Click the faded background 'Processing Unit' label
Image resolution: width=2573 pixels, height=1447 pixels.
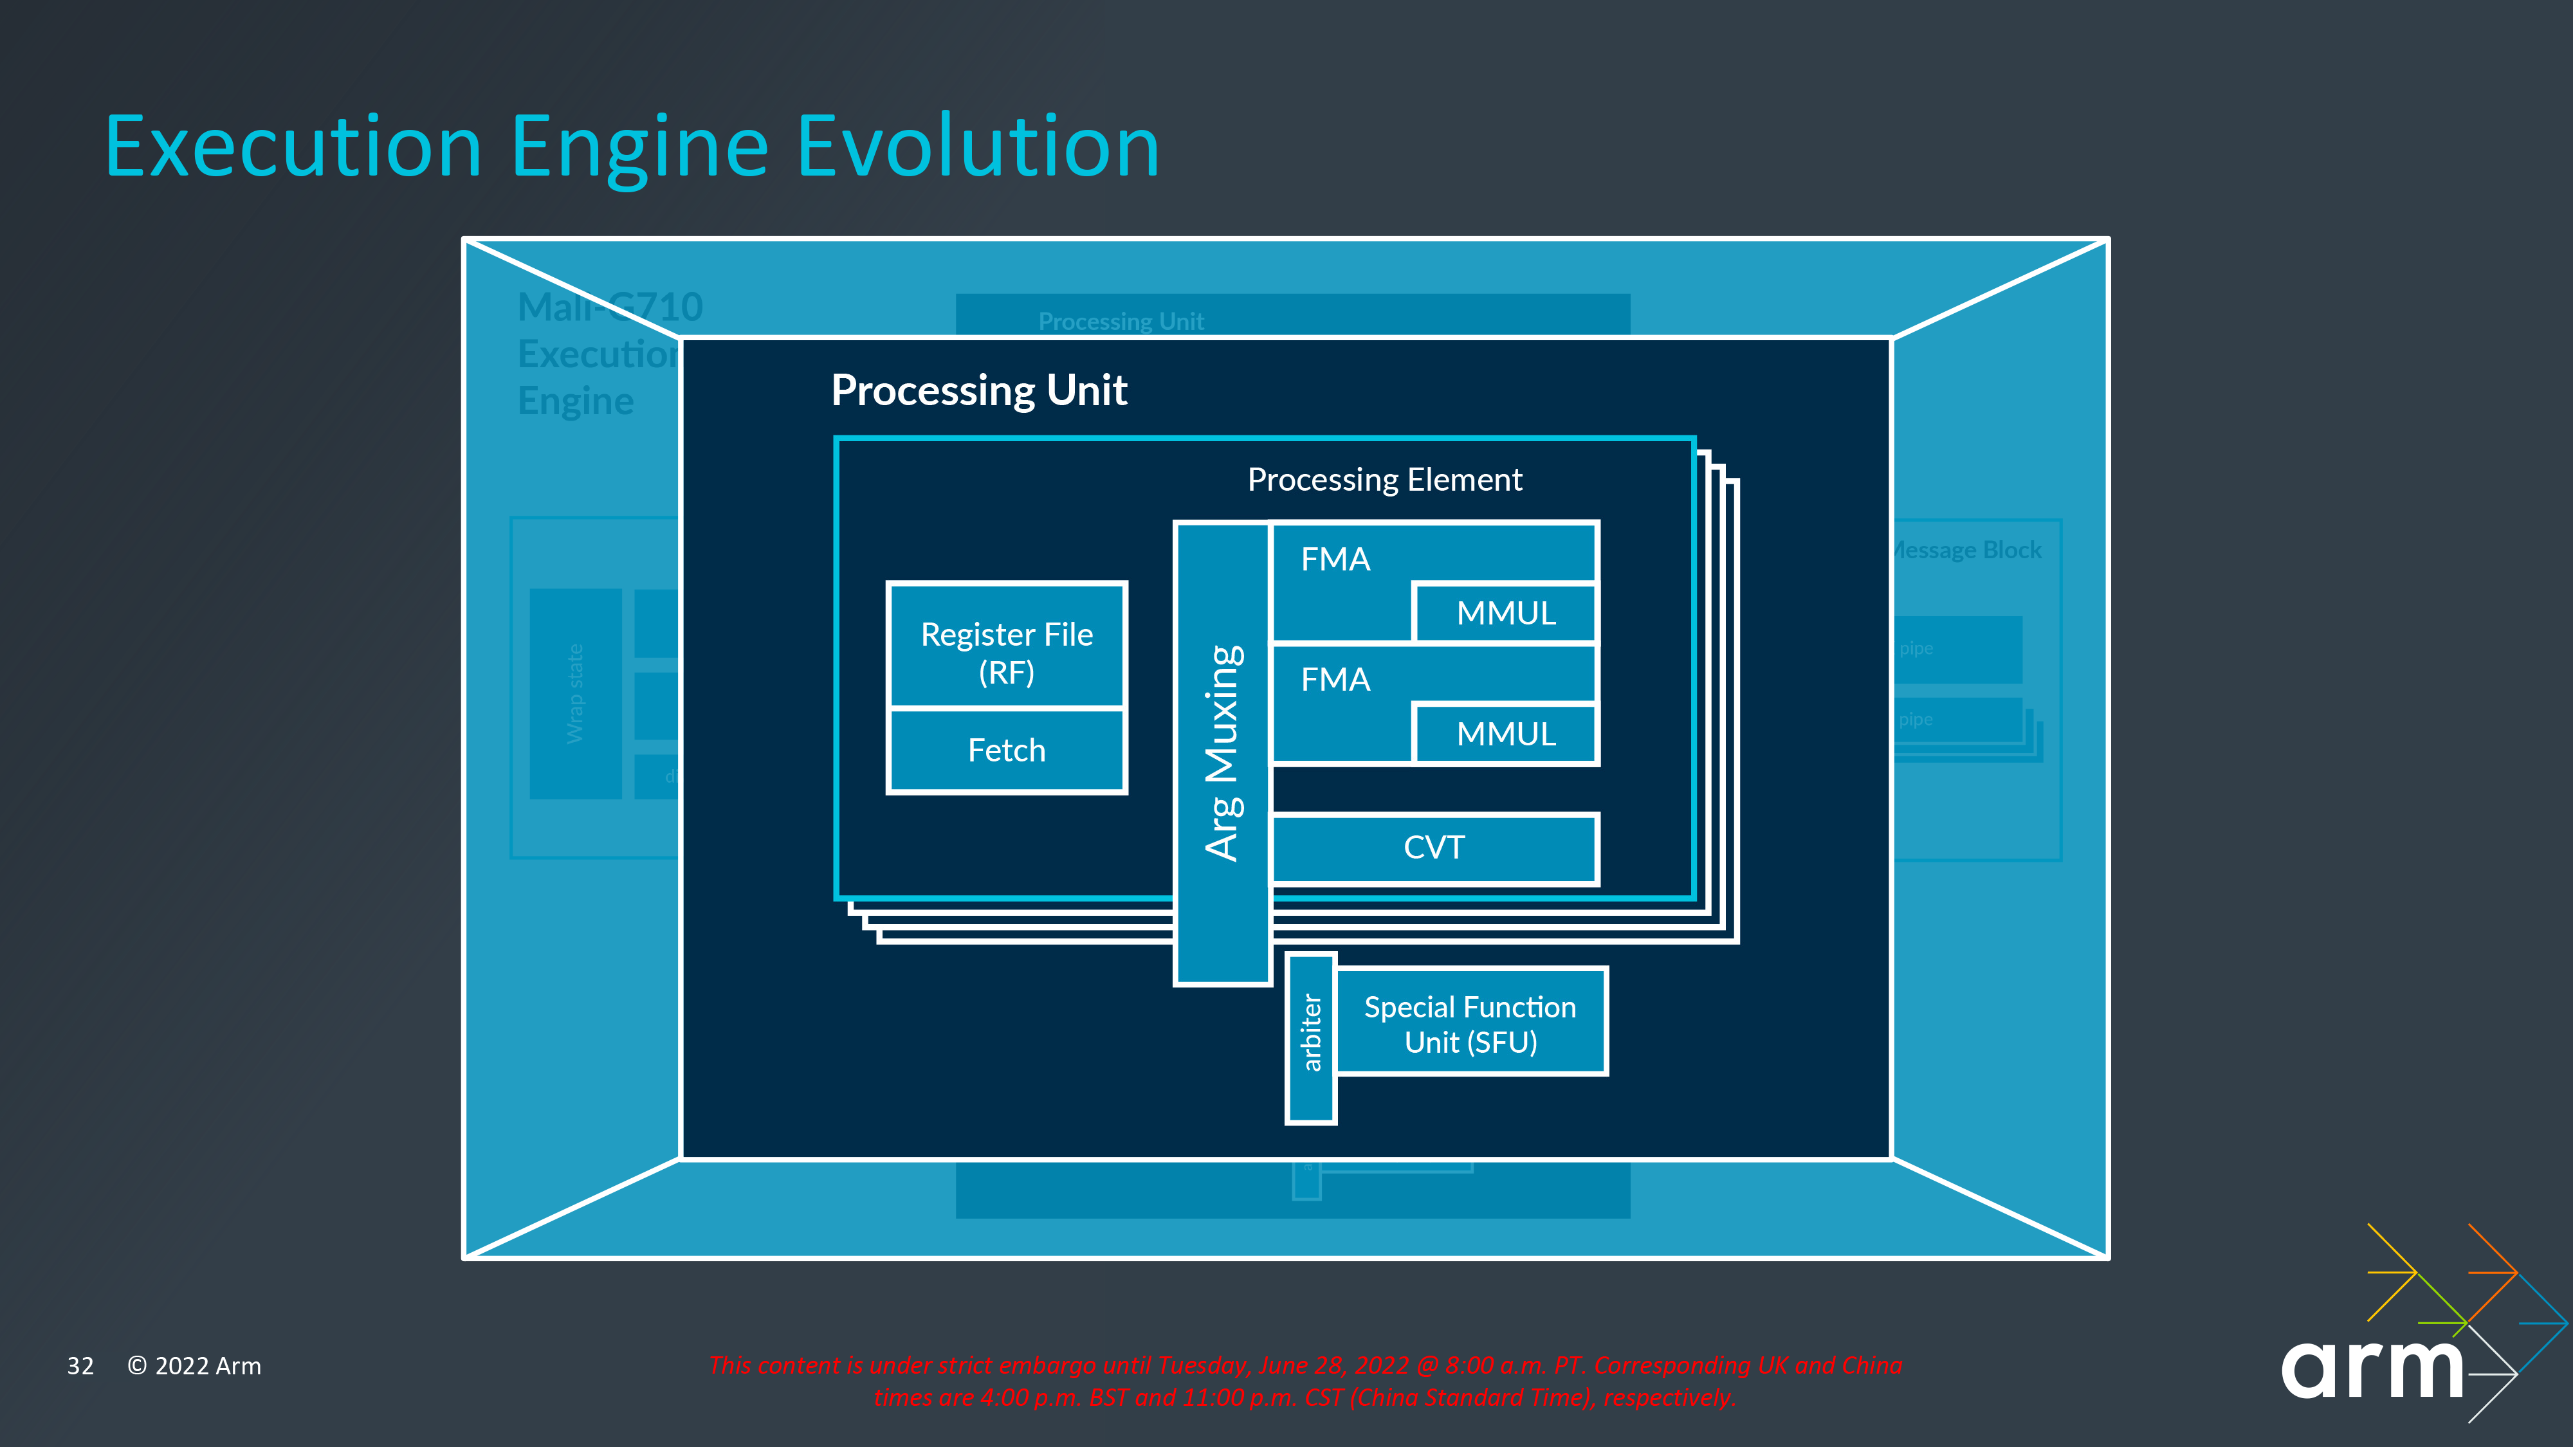point(1121,322)
